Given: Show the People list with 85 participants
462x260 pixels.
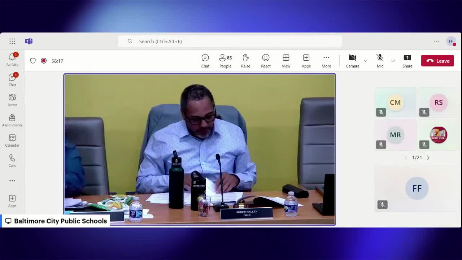Looking at the screenshot, I should coord(226,61).
